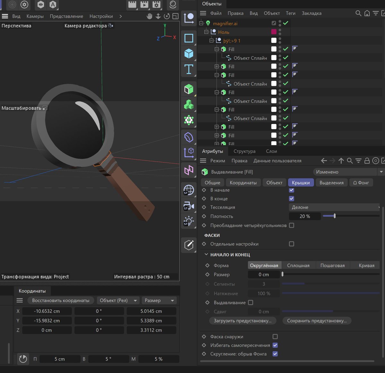This screenshot has height=373, width=385.
Task: Adjust the 'Плотность' slider handle
Action: [x=335, y=216]
